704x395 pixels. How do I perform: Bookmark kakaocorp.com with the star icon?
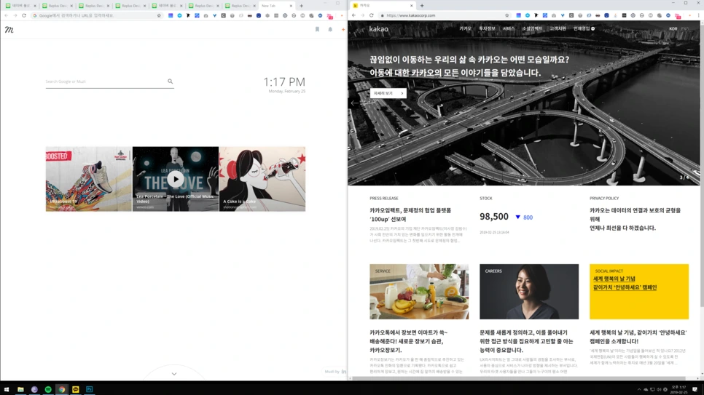pyautogui.click(x=507, y=15)
